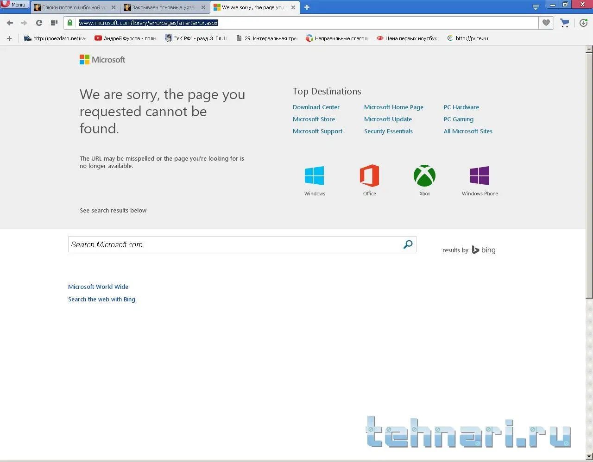Add a bookmark via bookmarks bar plus

[9, 38]
